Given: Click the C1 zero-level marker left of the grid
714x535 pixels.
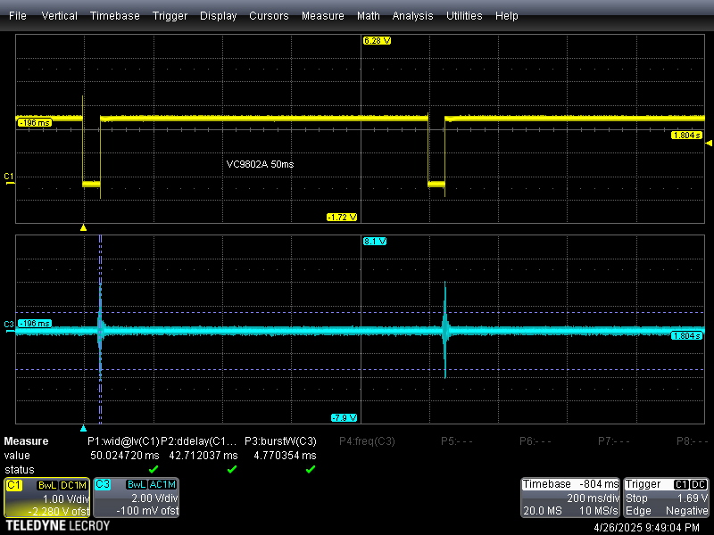Looking at the screenshot, I should (x=9, y=179).
